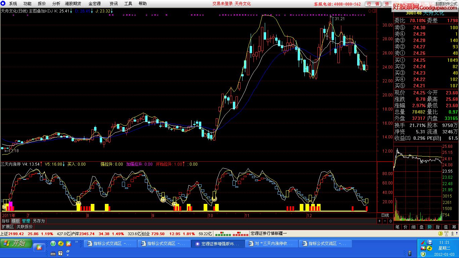Image resolution: width=459 pixels, height=258 pixels.
Task: Click the Windows 开始 start button
Action: coord(16,243)
